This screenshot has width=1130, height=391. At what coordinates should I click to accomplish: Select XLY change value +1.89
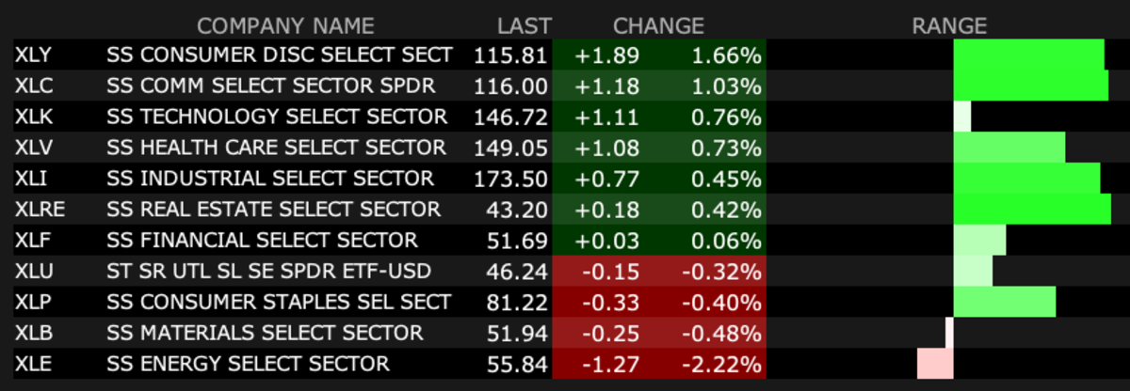pos(607,55)
